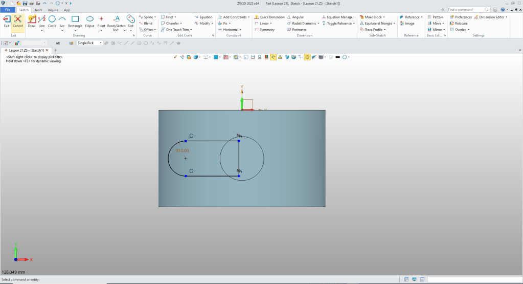Open the Inquire ribbon tab
This screenshot has height=284, width=523.
pos(53,10)
